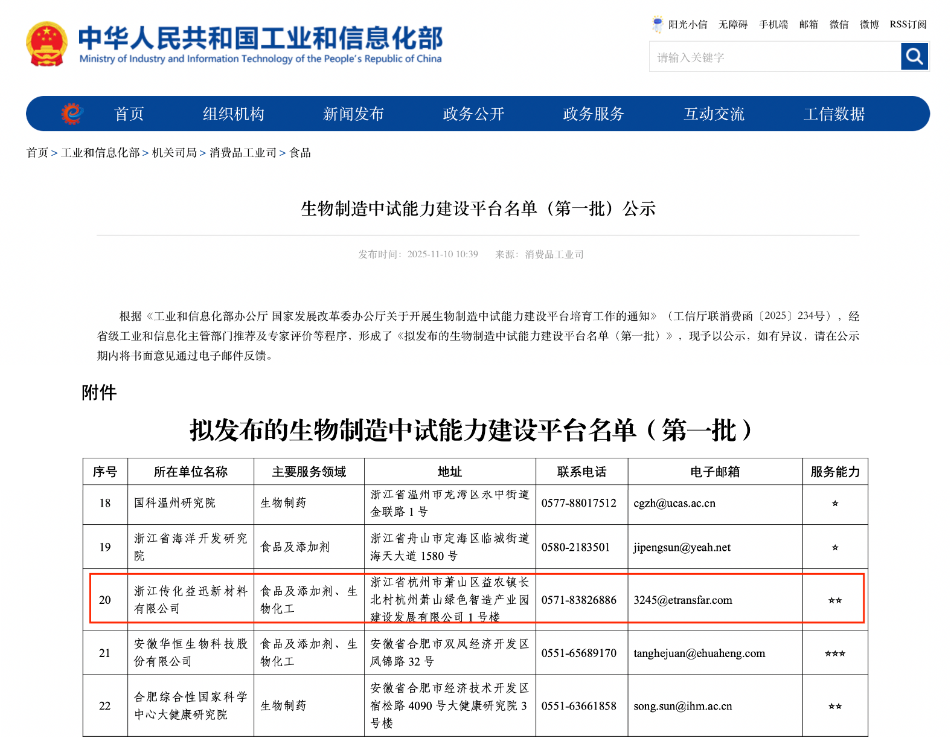Screen dimensions: 951x738
Task: Click the national emblem logo
Action: point(46,44)
